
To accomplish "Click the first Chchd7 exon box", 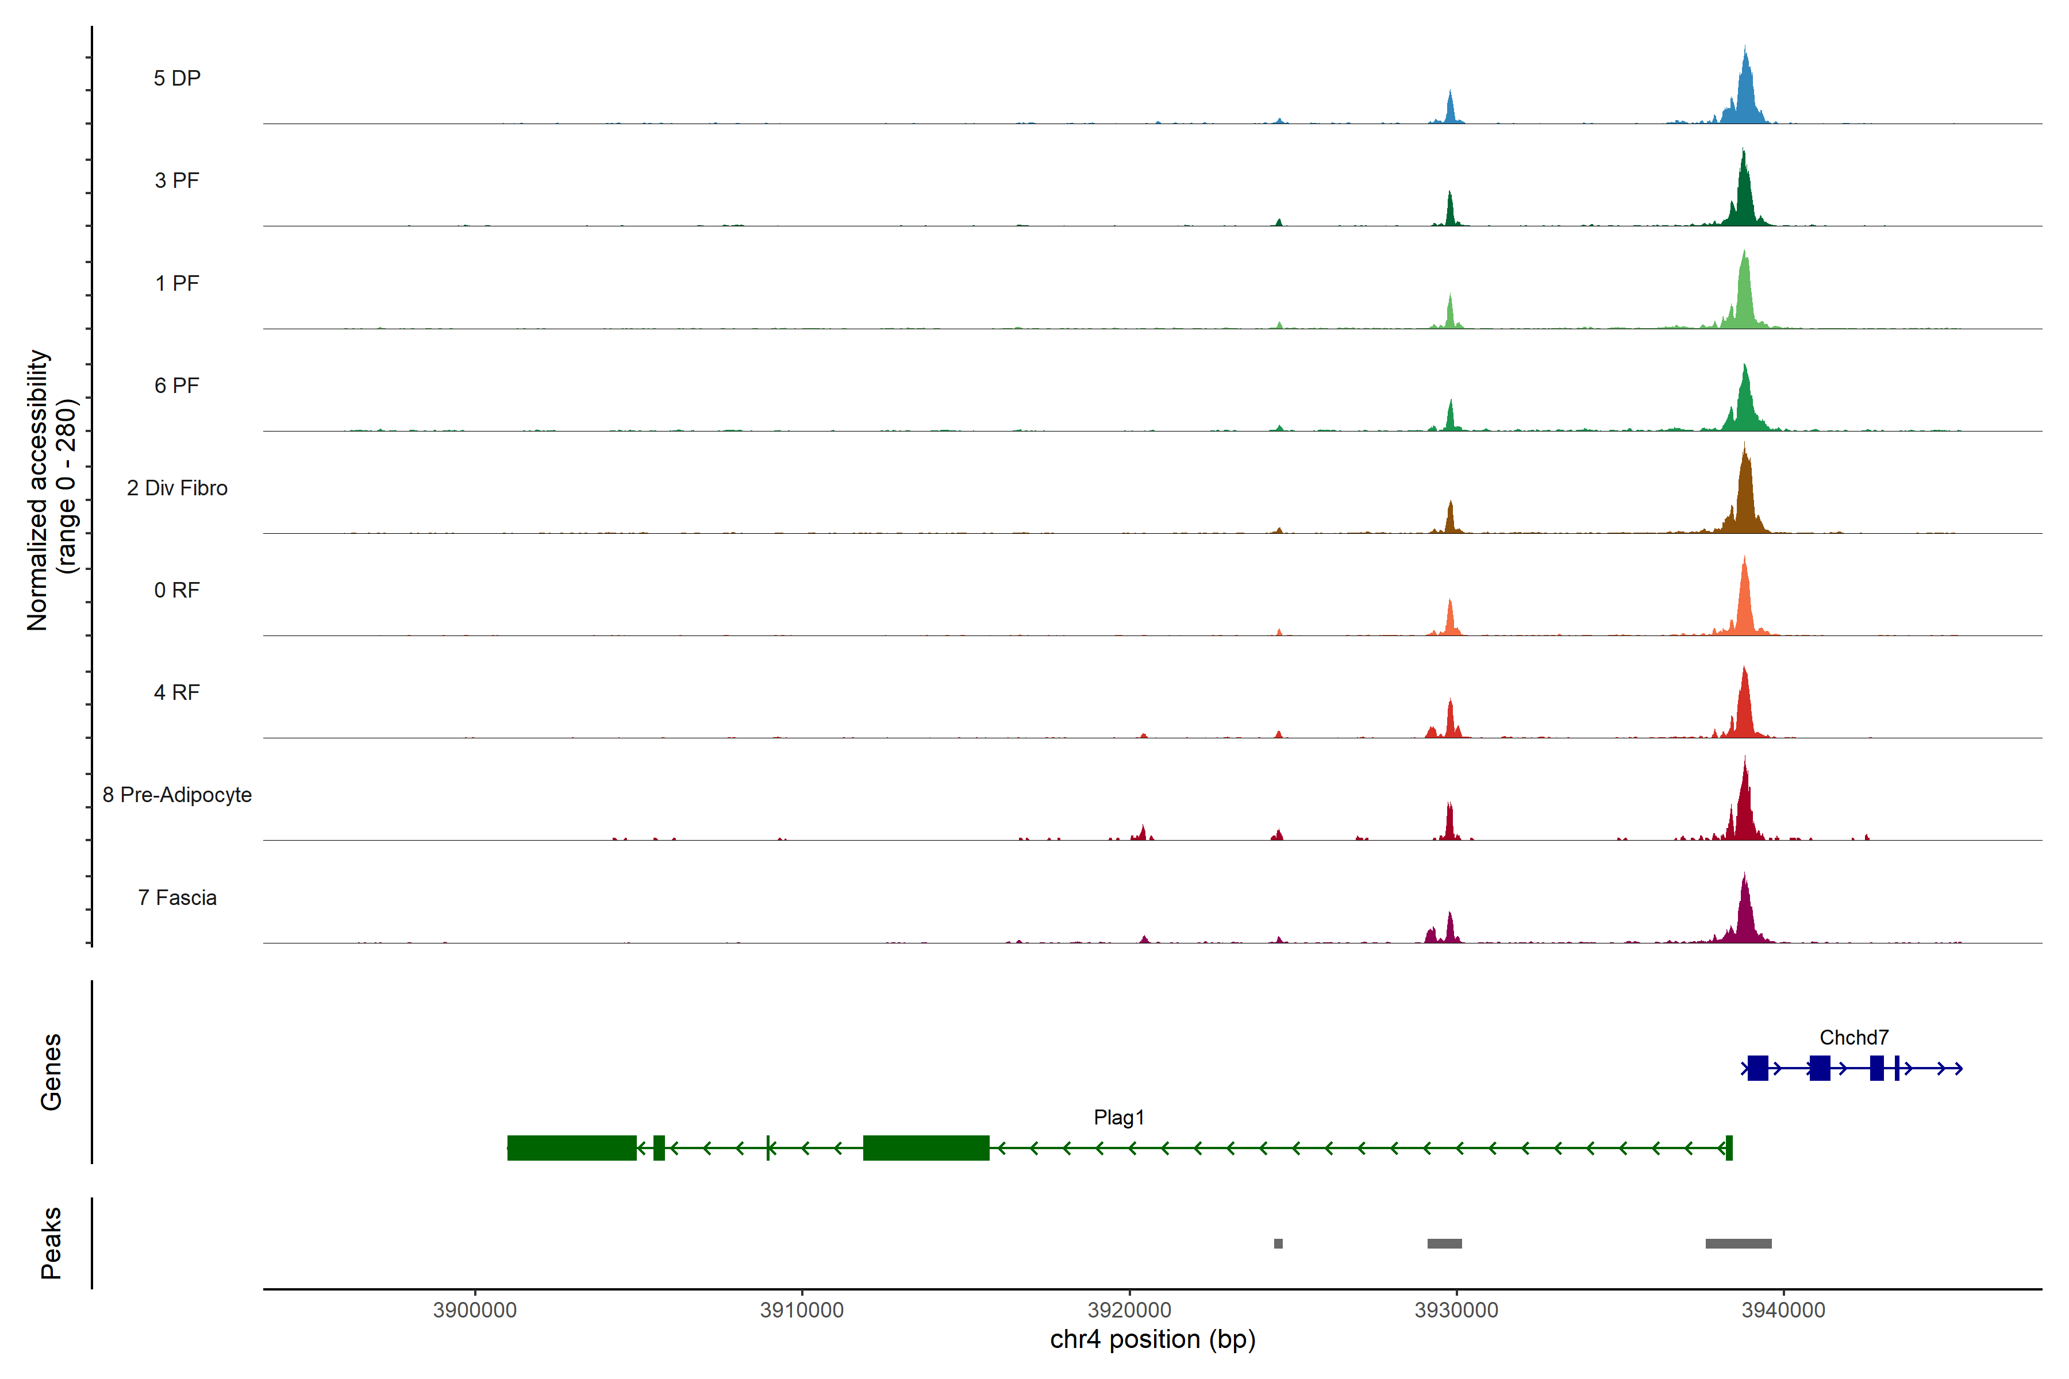I will (x=1758, y=1068).
